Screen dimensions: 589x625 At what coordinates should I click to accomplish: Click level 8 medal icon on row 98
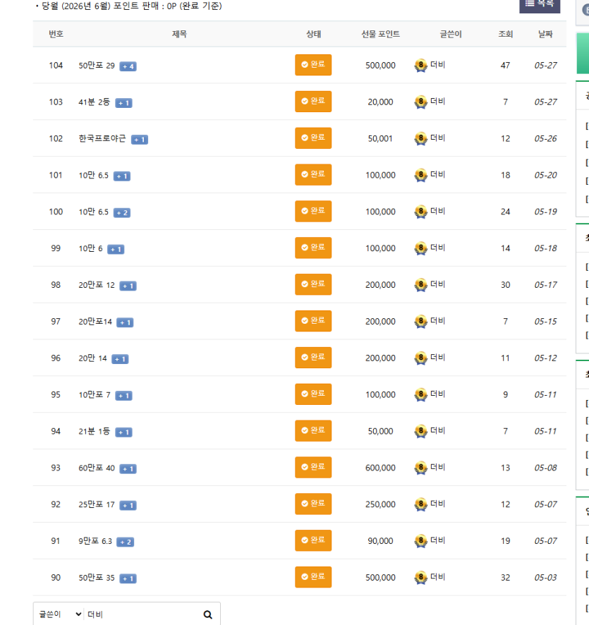click(421, 285)
